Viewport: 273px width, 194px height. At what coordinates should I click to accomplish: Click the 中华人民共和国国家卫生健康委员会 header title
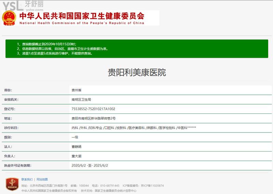[x=82, y=16]
